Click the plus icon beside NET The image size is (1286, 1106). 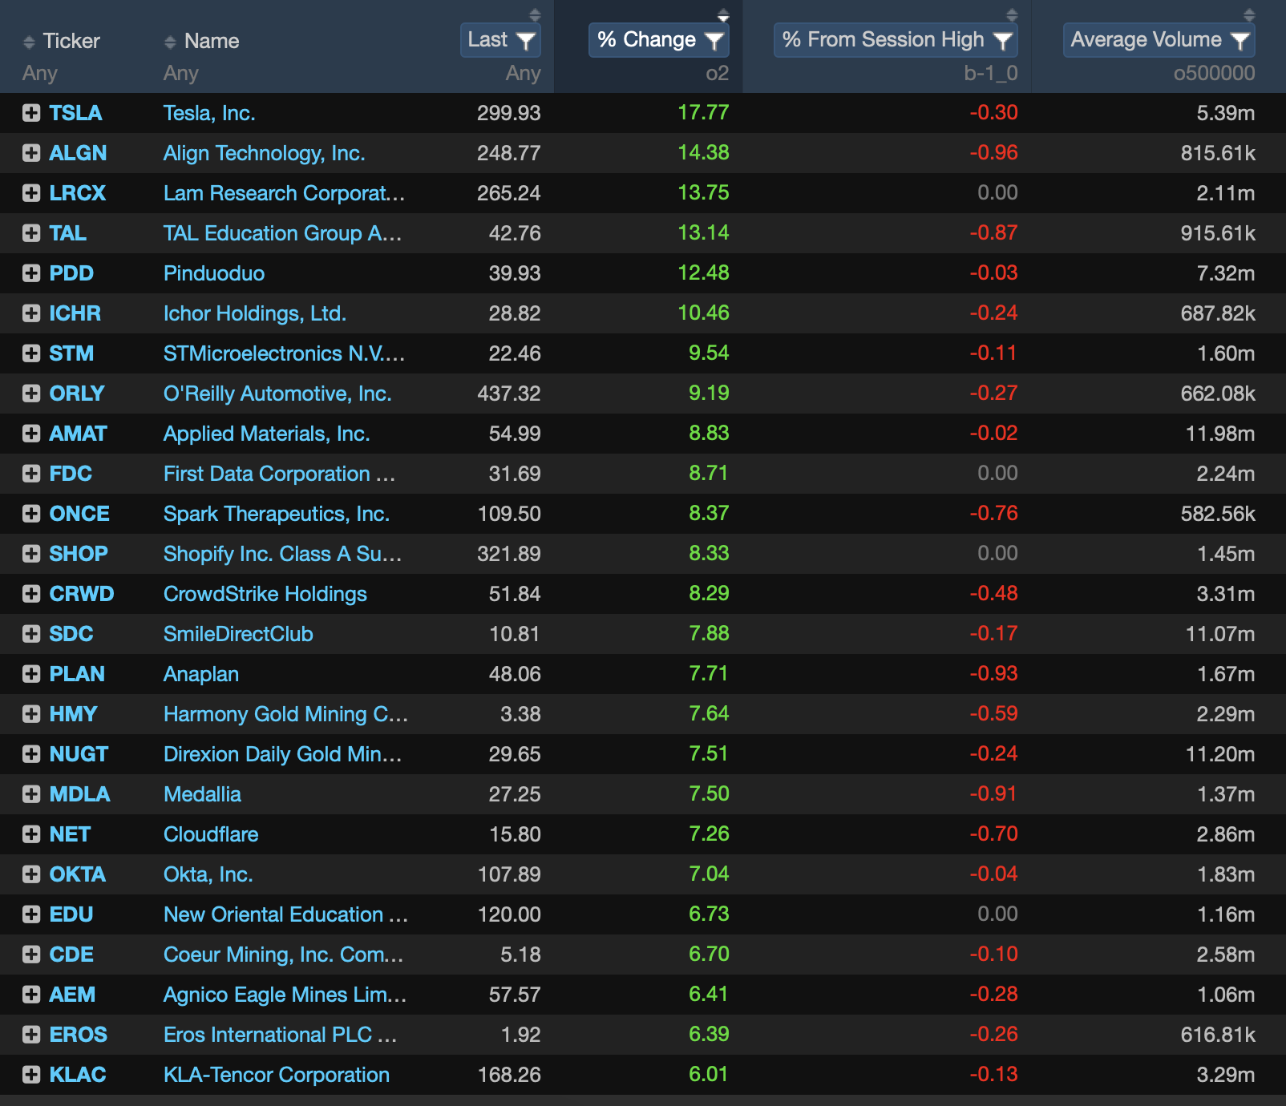pyautogui.click(x=31, y=834)
